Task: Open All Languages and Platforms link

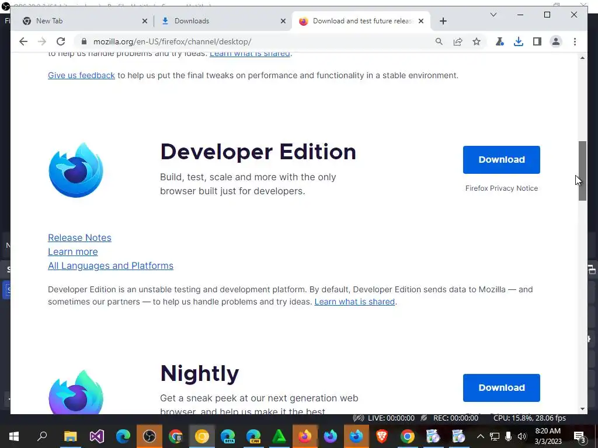Action: (x=110, y=266)
